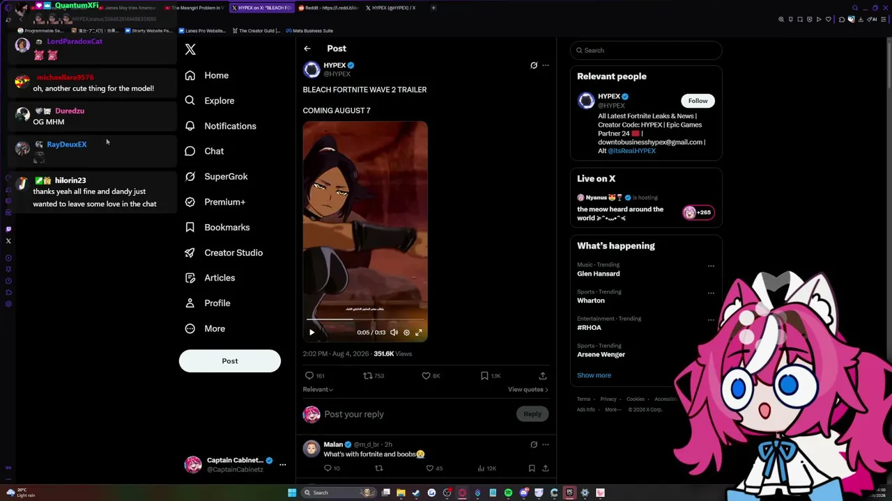Click the white Post compose button
Screen dimensions: 892x501
click(230, 361)
